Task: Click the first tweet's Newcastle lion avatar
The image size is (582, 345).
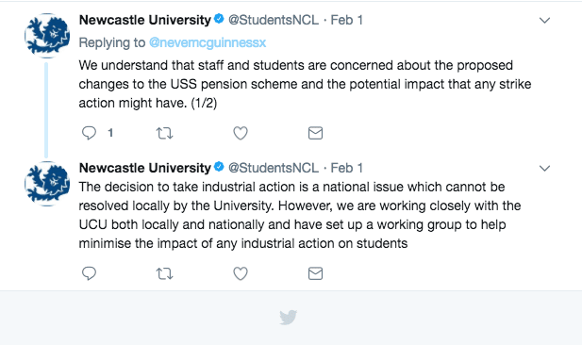Action: 47,36
